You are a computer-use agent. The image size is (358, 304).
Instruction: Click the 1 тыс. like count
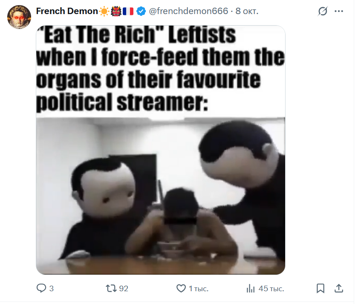pyautogui.click(x=199, y=289)
